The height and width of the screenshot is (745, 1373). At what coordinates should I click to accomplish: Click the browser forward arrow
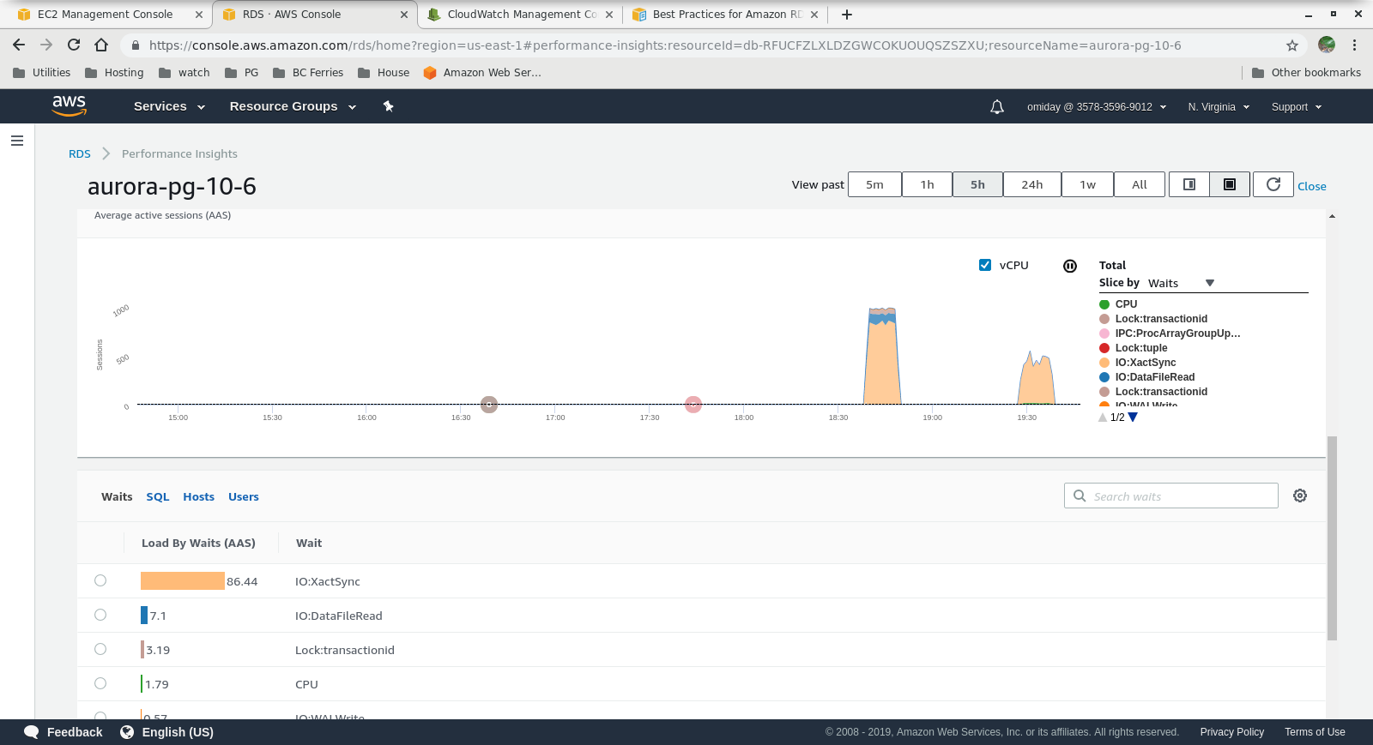46,45
